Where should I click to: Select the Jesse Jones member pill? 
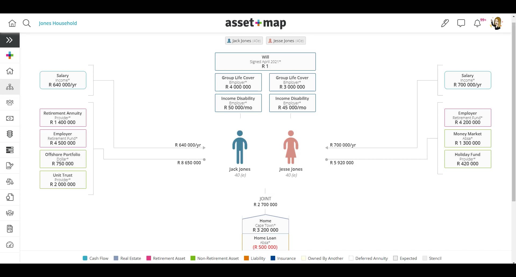click(x=286, y=41)
